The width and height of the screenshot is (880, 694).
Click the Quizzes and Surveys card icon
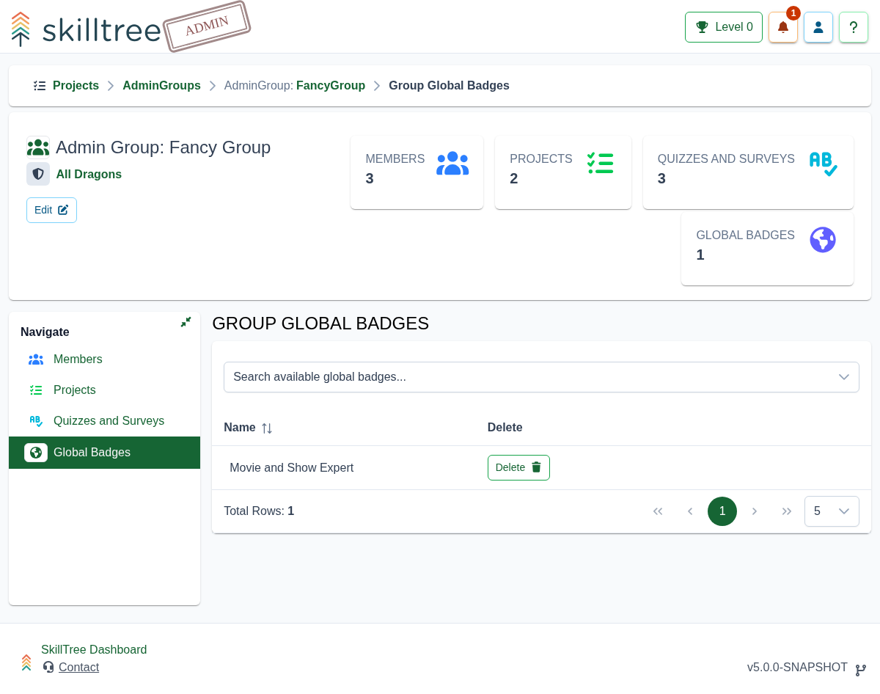(x=824, y=164)
